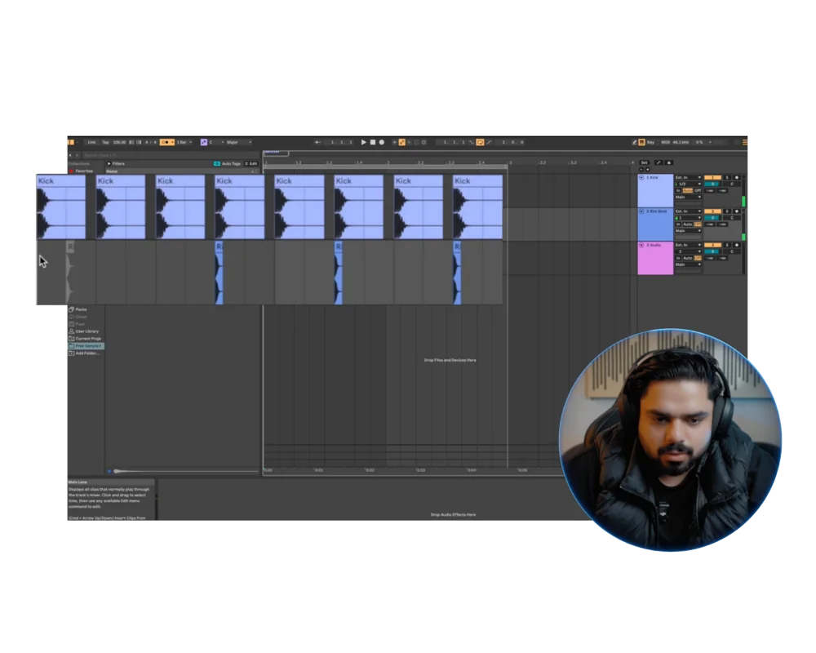816x653 pixels.
Task: Open Main output dropdown on 1 Kick track
Action: (688, 197)
